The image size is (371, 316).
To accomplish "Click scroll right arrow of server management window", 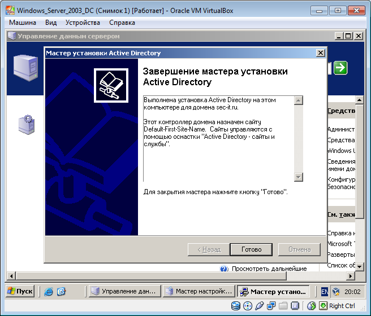I will [351, 275].
